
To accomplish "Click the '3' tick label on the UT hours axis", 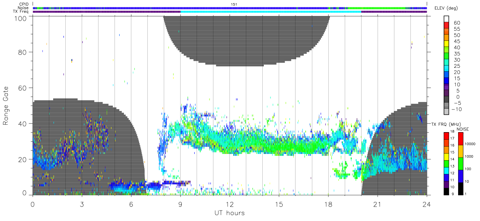I will (x=82, y=204).
